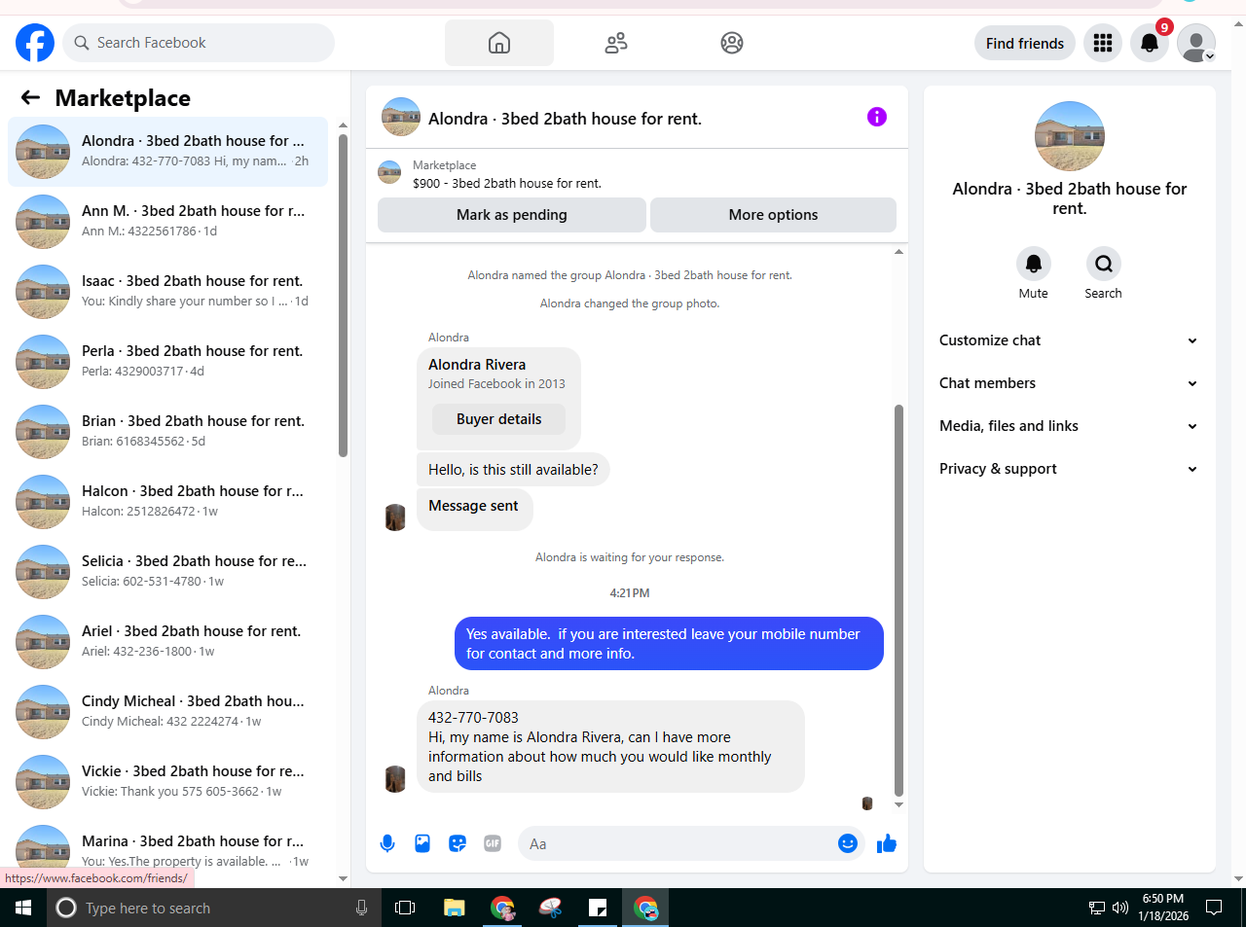Expand Media, files and links section
This screenshot has width=1246, height=927.
coord(1069,426)
